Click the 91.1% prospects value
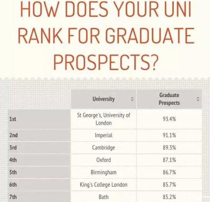Viewport: 210px width, 202px height. (169, 135)
